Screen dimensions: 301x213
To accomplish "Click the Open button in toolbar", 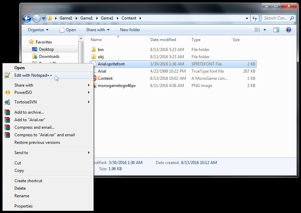I will tap(68, 30).
